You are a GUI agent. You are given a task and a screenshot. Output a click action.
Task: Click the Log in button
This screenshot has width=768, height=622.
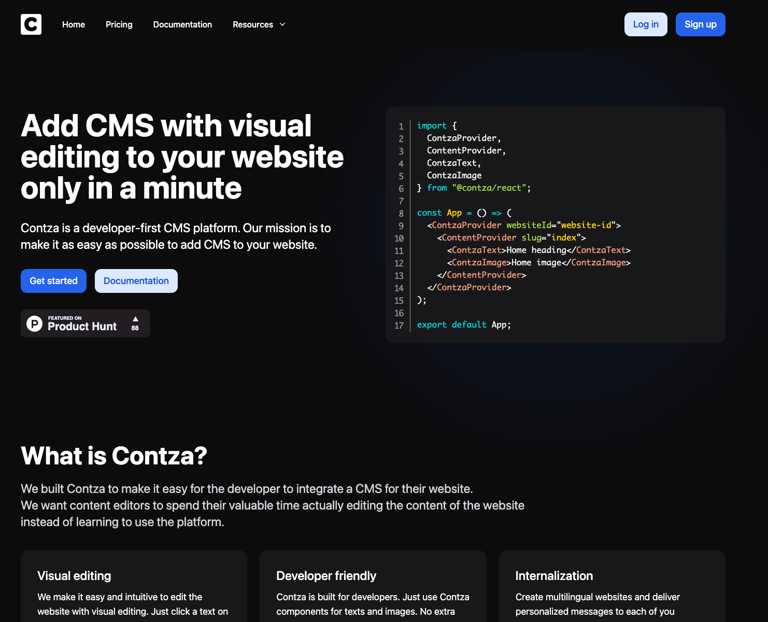646,24
